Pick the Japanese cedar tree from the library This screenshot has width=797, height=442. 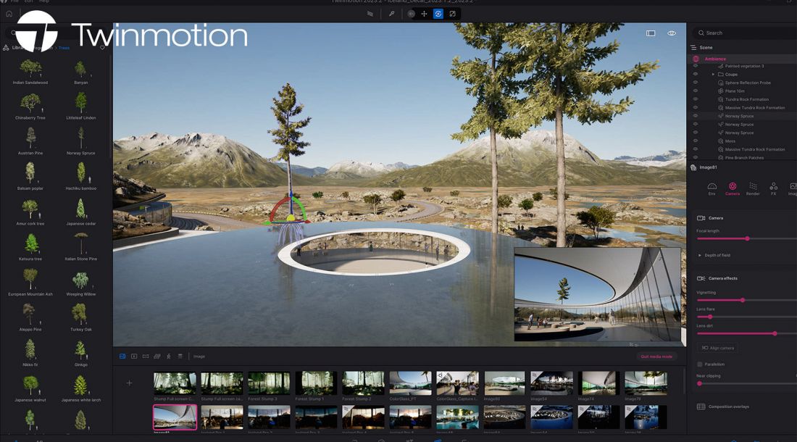[81, 213]
